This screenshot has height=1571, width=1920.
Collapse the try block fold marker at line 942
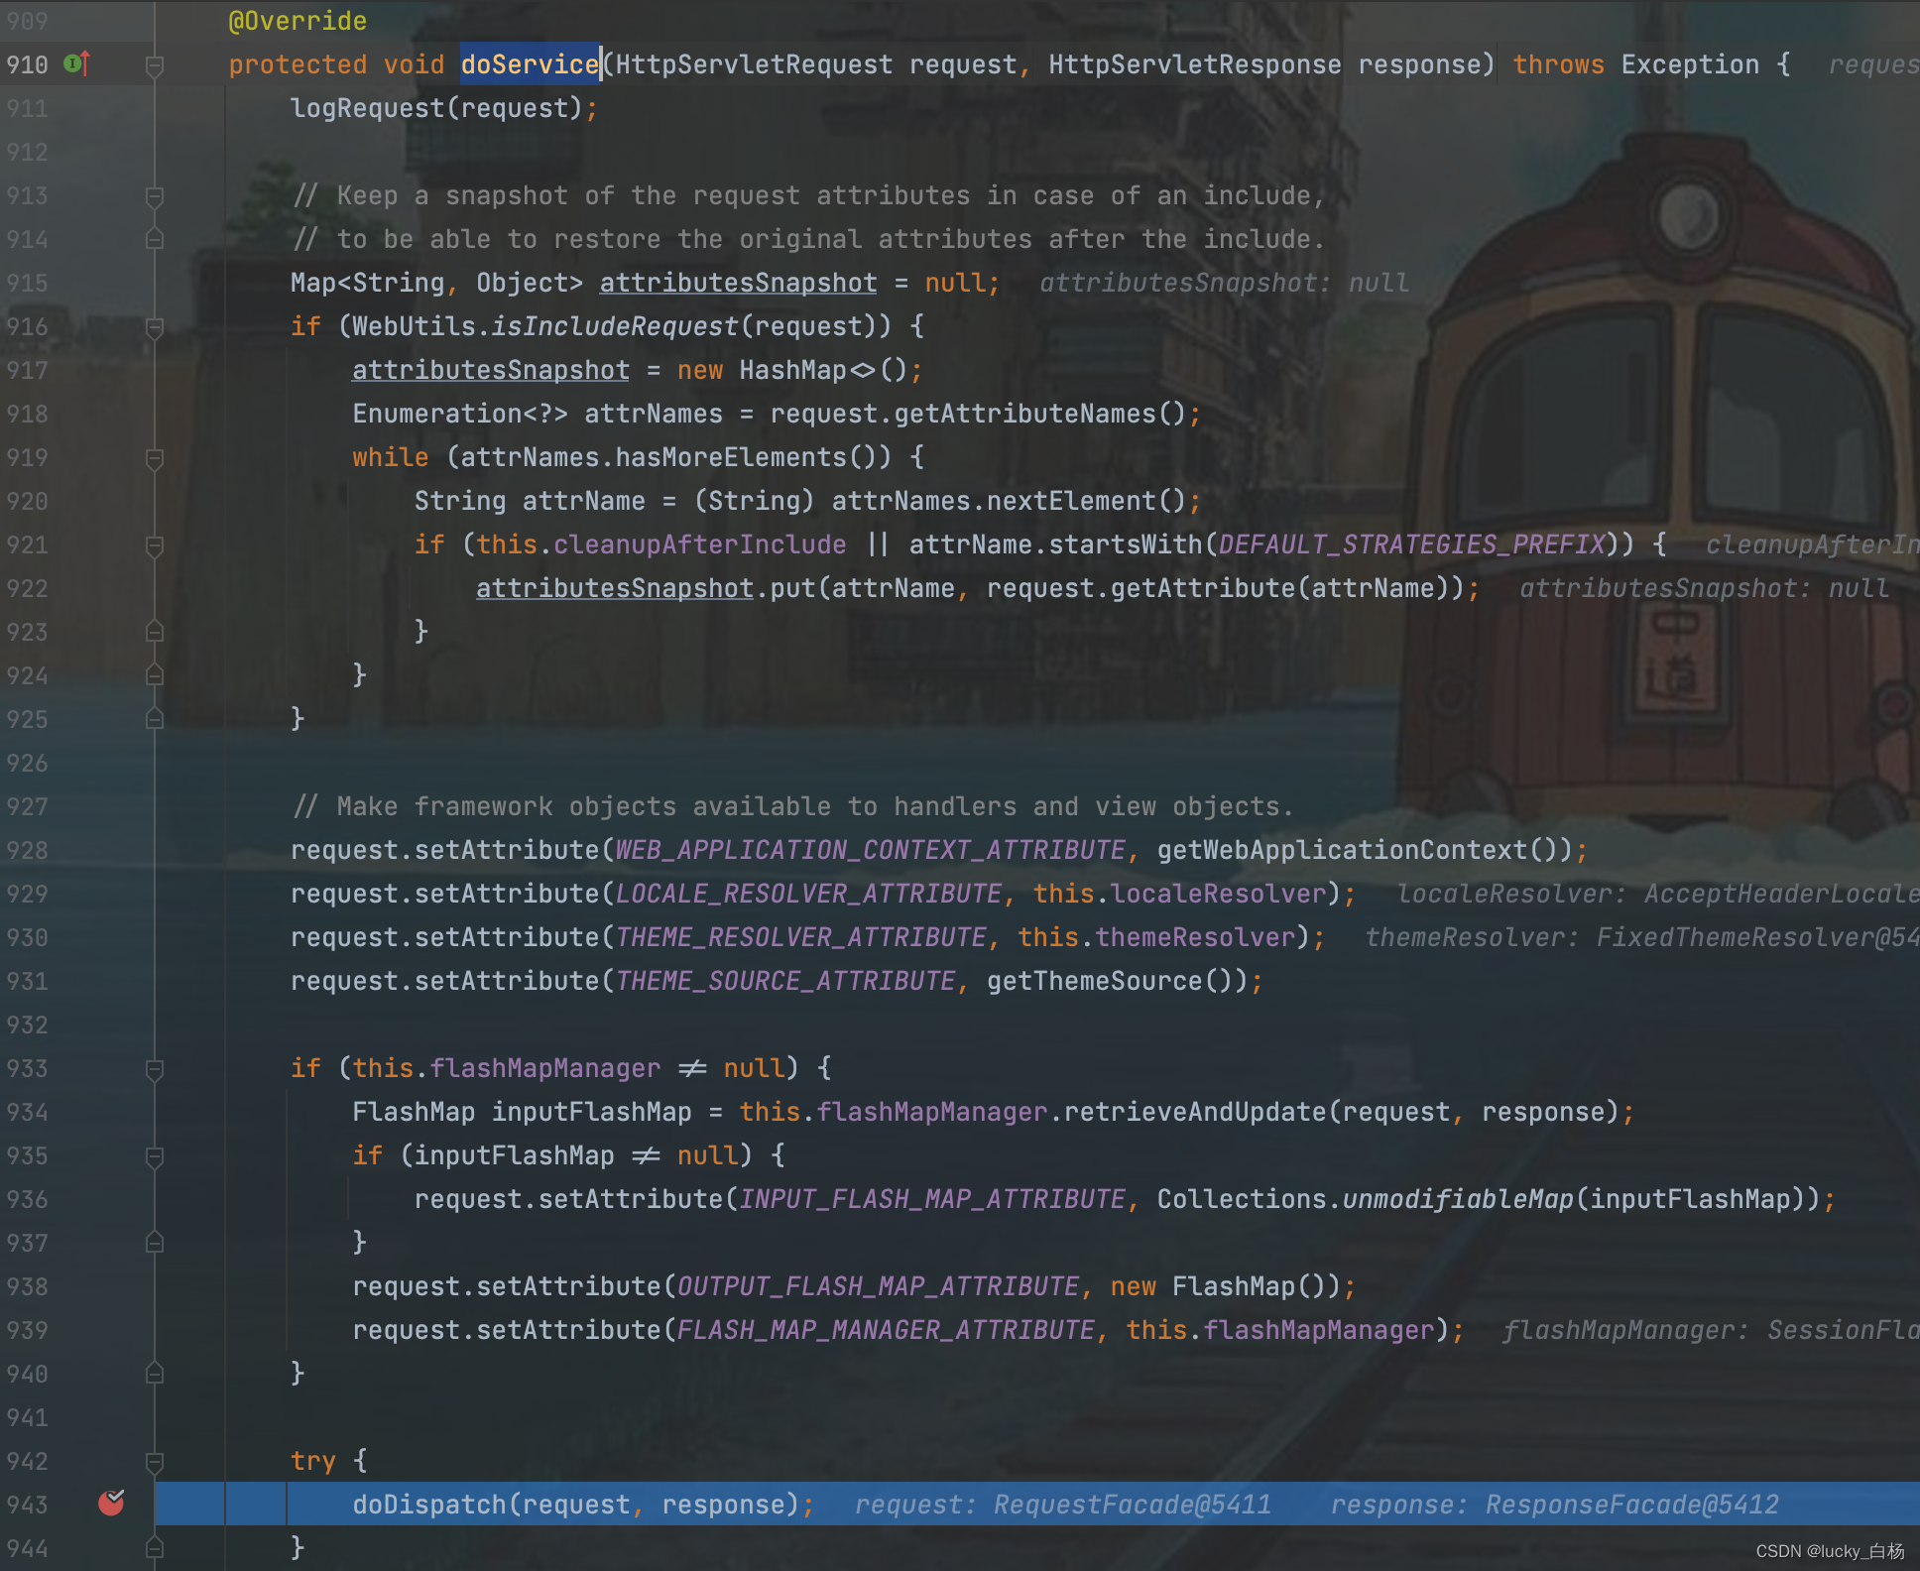pyautogui.click(x=154, y=1461)
